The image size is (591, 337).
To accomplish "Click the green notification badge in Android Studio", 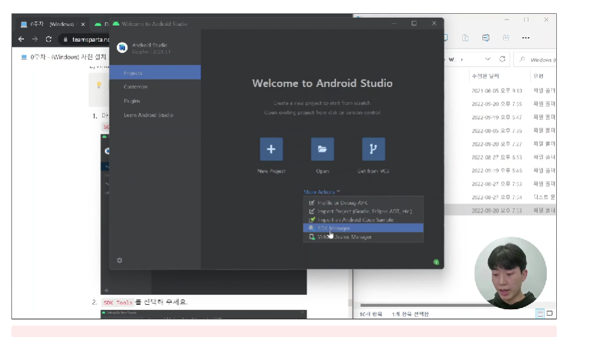I will click(x=436, y=262).
